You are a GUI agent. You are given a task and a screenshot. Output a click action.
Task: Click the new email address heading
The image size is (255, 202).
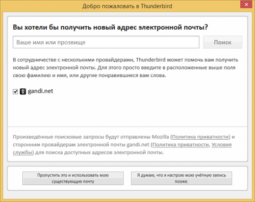(110, 27)
